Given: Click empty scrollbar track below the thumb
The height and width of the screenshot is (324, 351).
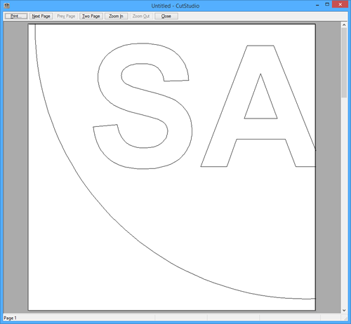Looking at the screenshot, I should coord(344,202).
